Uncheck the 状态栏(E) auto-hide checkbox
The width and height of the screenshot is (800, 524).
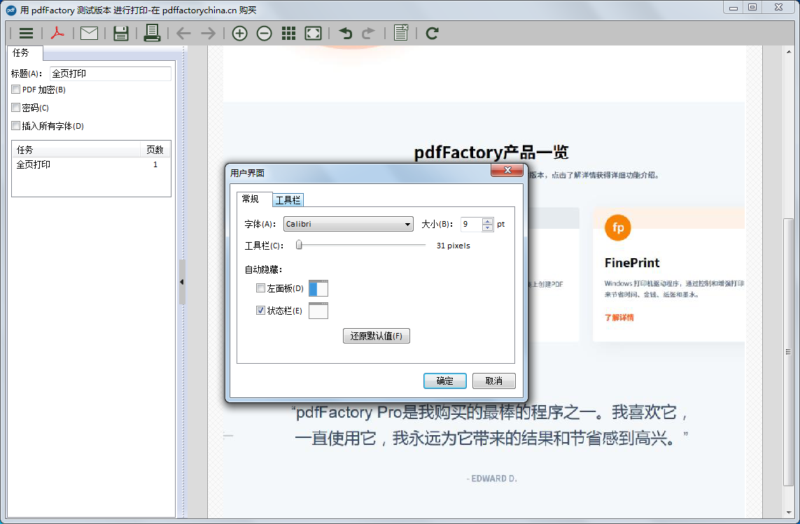pos(260,310)
